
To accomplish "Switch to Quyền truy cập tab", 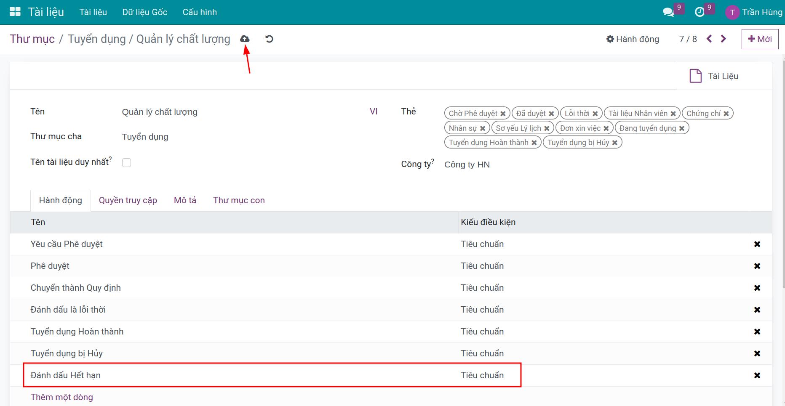I will click(x=128, y=200).
